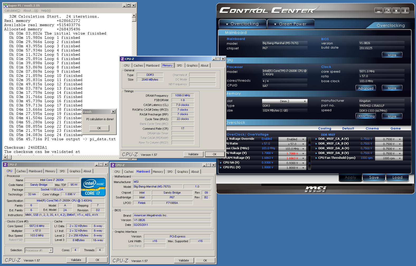Screen dimensions: 416x266
Task: Close the Finish dialog with X
Action: tap(113, 112)
